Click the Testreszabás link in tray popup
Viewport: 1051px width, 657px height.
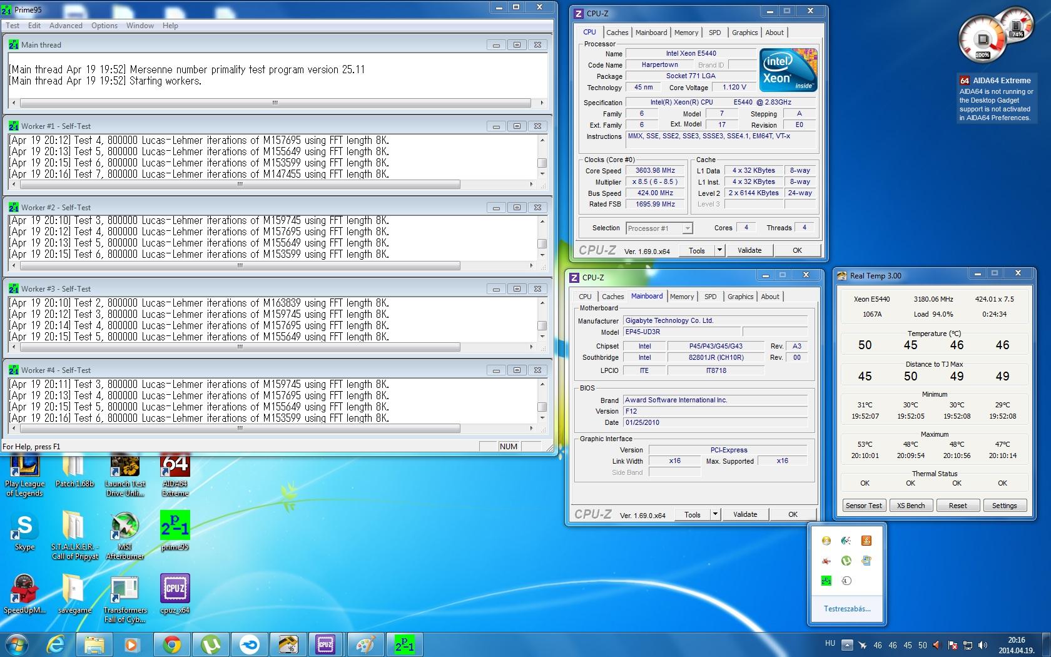pyautogui.click(x=846, y=609)
